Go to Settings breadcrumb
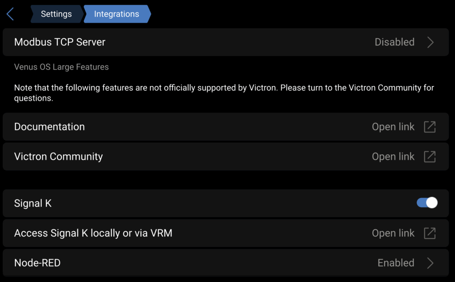Screen dimensions: 455x282 point(56,14)
